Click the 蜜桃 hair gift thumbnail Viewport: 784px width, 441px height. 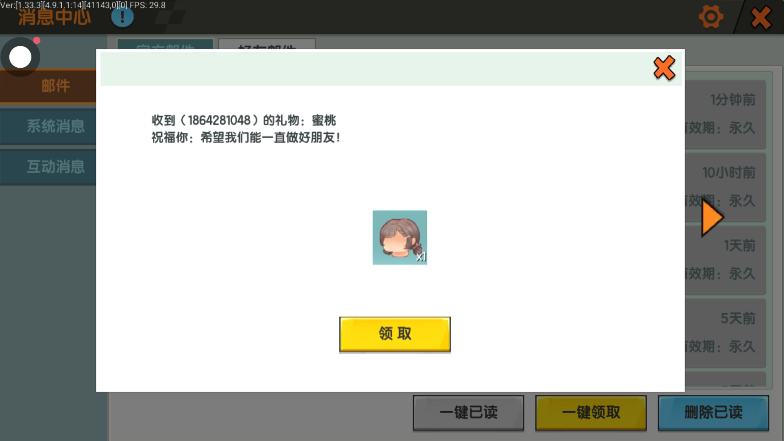399,238
